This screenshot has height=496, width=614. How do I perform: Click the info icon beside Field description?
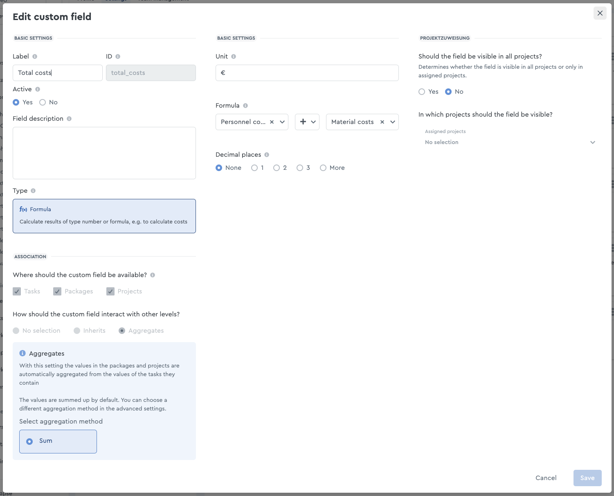click(69, 119)
